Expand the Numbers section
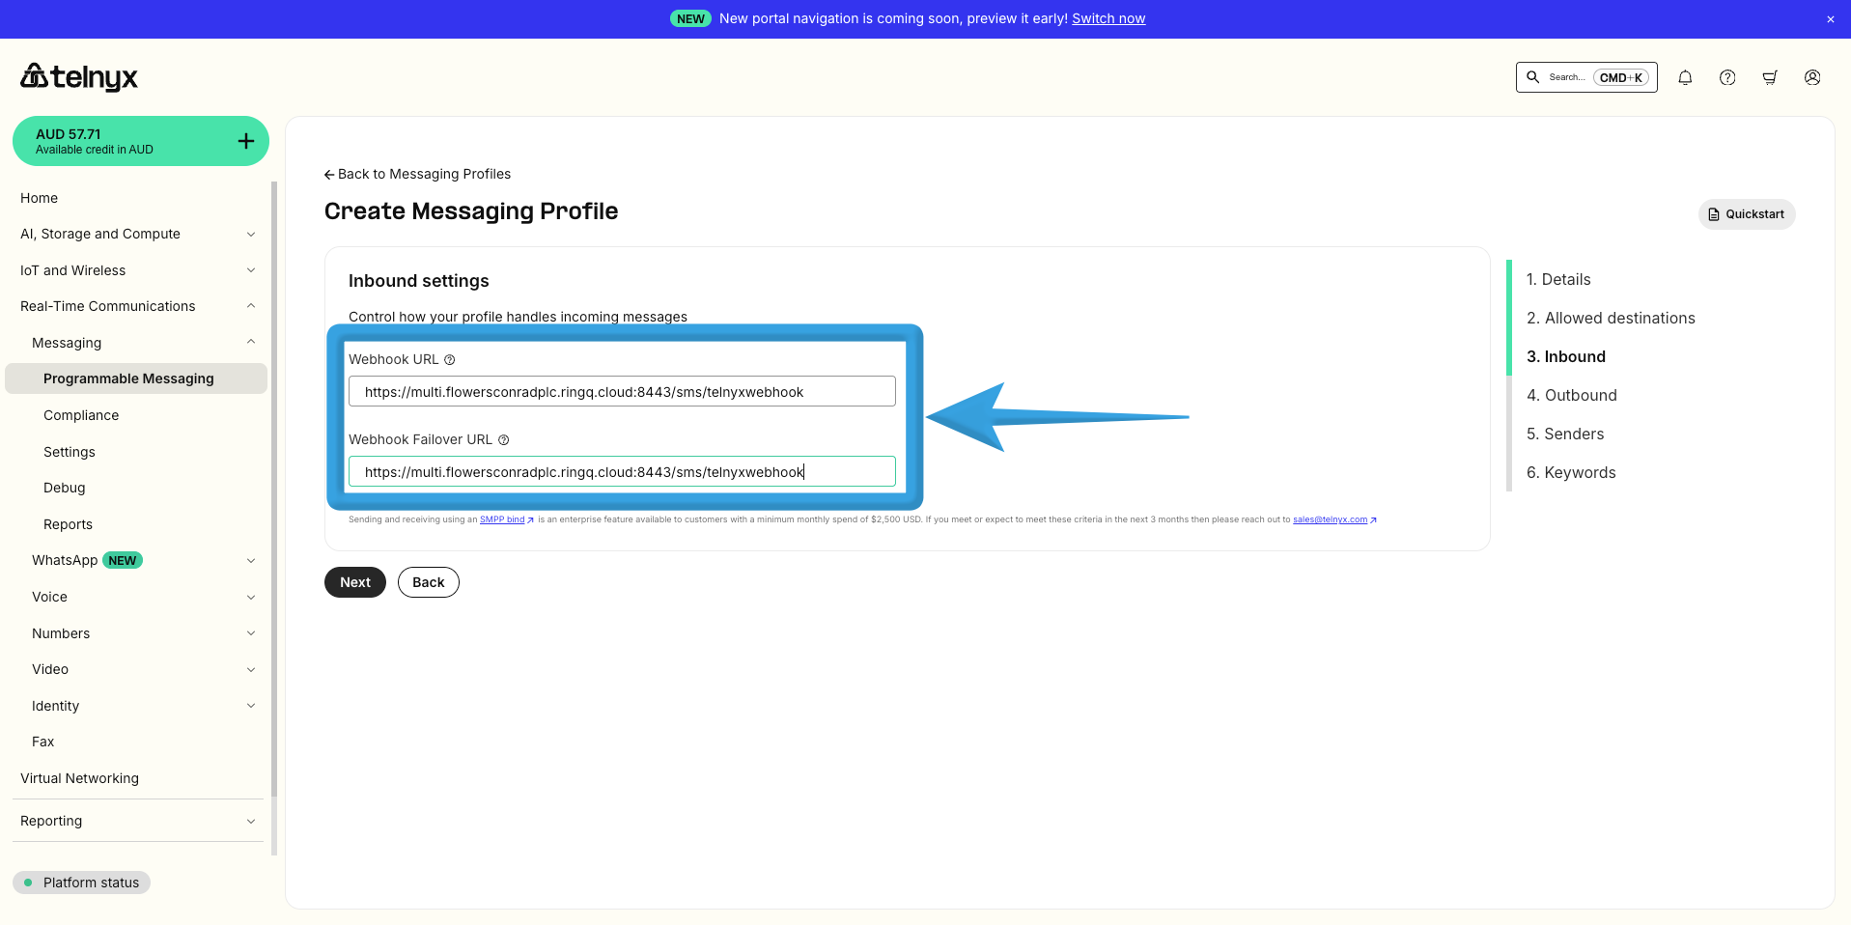 (60, 632)
